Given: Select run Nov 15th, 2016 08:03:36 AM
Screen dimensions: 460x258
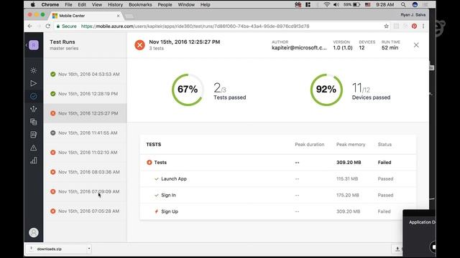Looking at the screenshot, I should pos(85,172).
